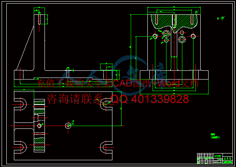Click the dashed slot atop the front view column
The height and width of the screenshot is (167, 236).
click(39, 18)
